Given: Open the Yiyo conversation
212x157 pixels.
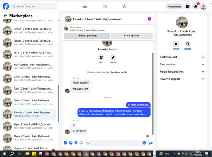Looking at the screenshot, I should (28, 126).
